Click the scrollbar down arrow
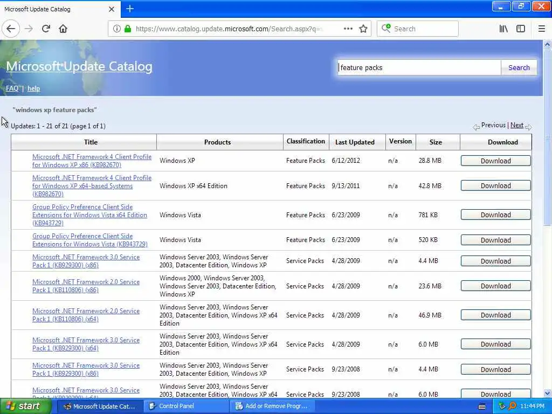Screen dimensions: 552x414 click(547, 394)
